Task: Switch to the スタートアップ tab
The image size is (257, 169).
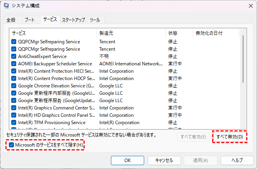Action: 73,20
